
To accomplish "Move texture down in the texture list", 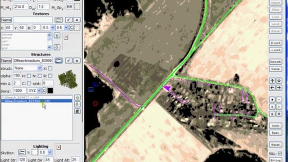I will pyautogui.click(x=57, y=47).
